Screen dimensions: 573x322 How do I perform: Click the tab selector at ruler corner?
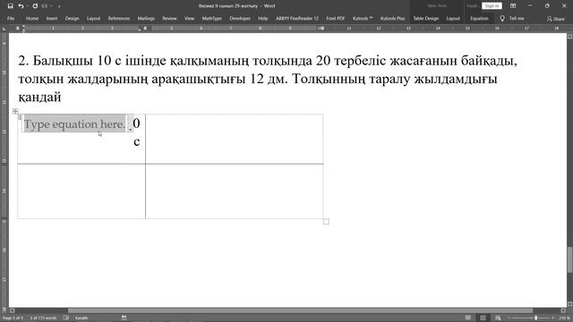4,28
